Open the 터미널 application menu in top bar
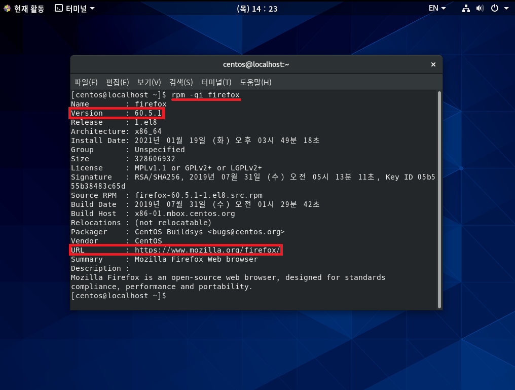The width and height of the screenshot is (515, 390). point(75,9)
